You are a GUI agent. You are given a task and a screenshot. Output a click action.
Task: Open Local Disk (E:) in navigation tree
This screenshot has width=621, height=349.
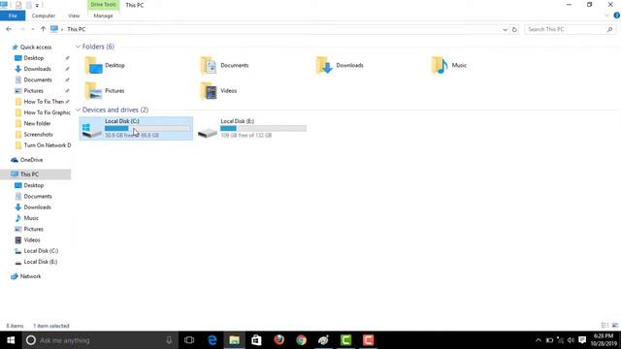41,262
